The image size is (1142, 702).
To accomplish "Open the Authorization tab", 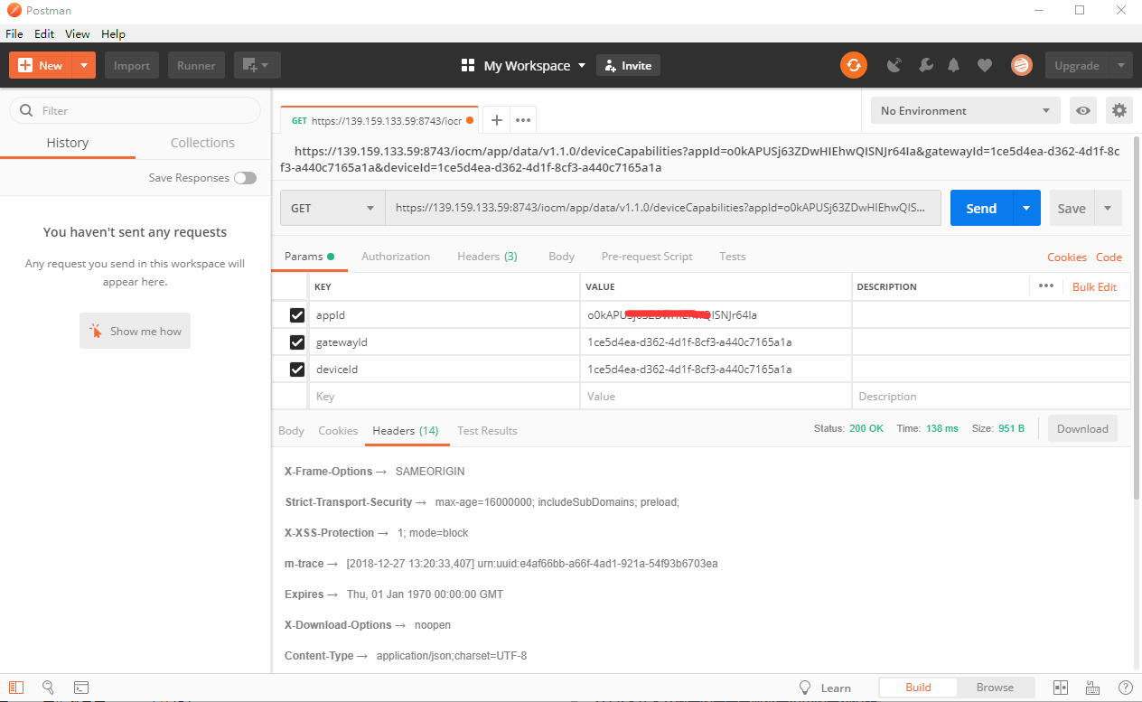I will point(396,257).
